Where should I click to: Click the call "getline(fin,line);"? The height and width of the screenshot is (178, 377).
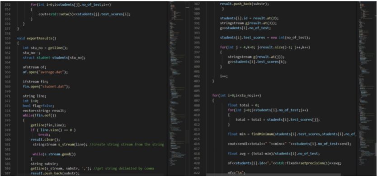48,125
